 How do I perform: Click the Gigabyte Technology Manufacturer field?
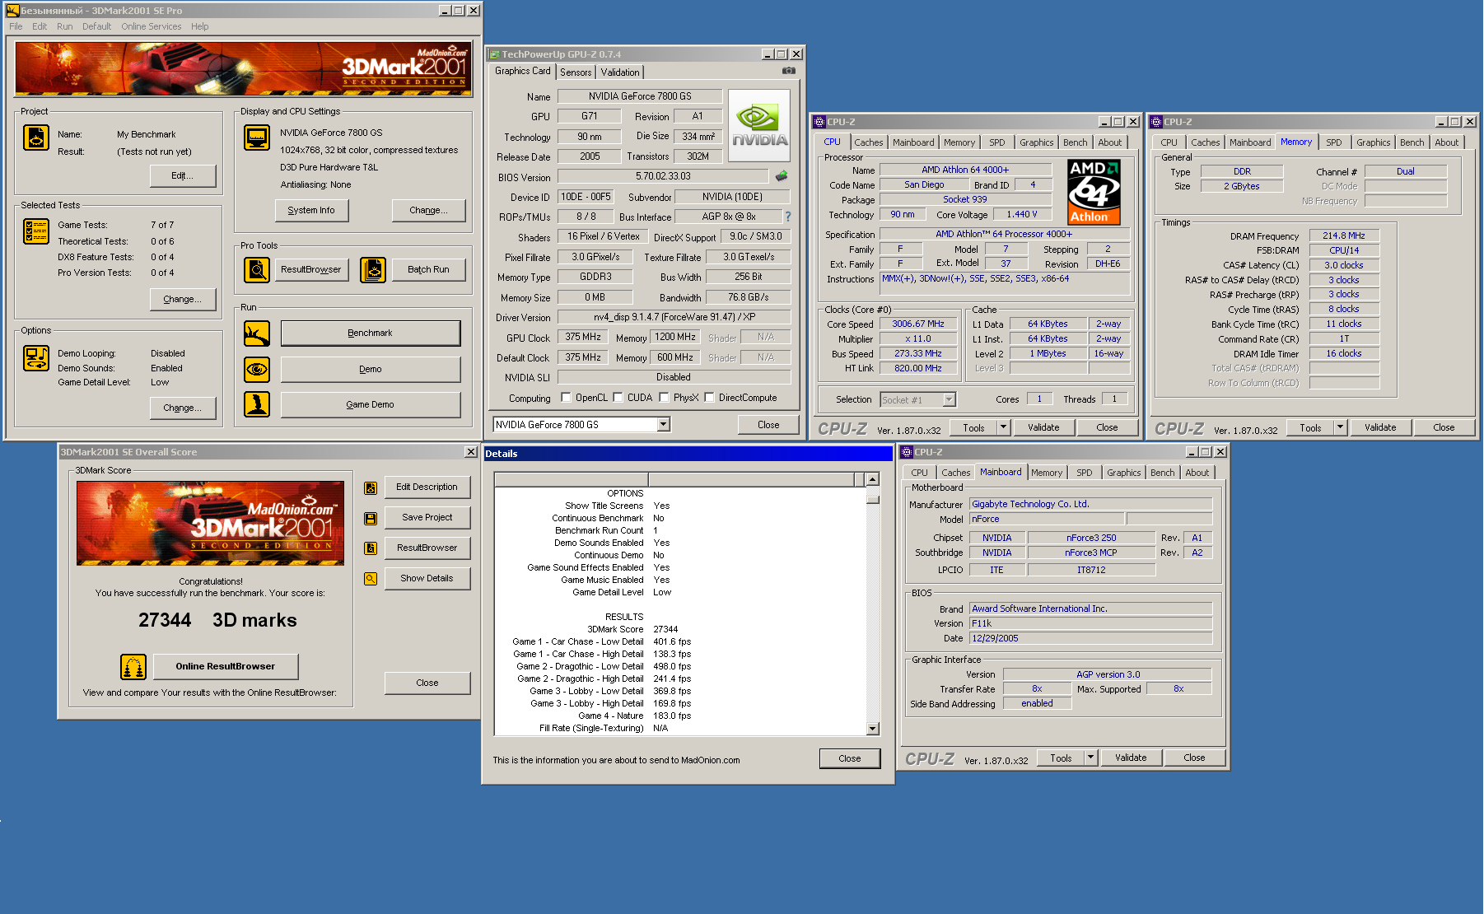(x=1091, y=504)
